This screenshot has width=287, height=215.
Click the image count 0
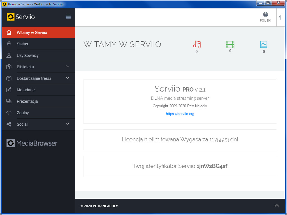[264, 52]
